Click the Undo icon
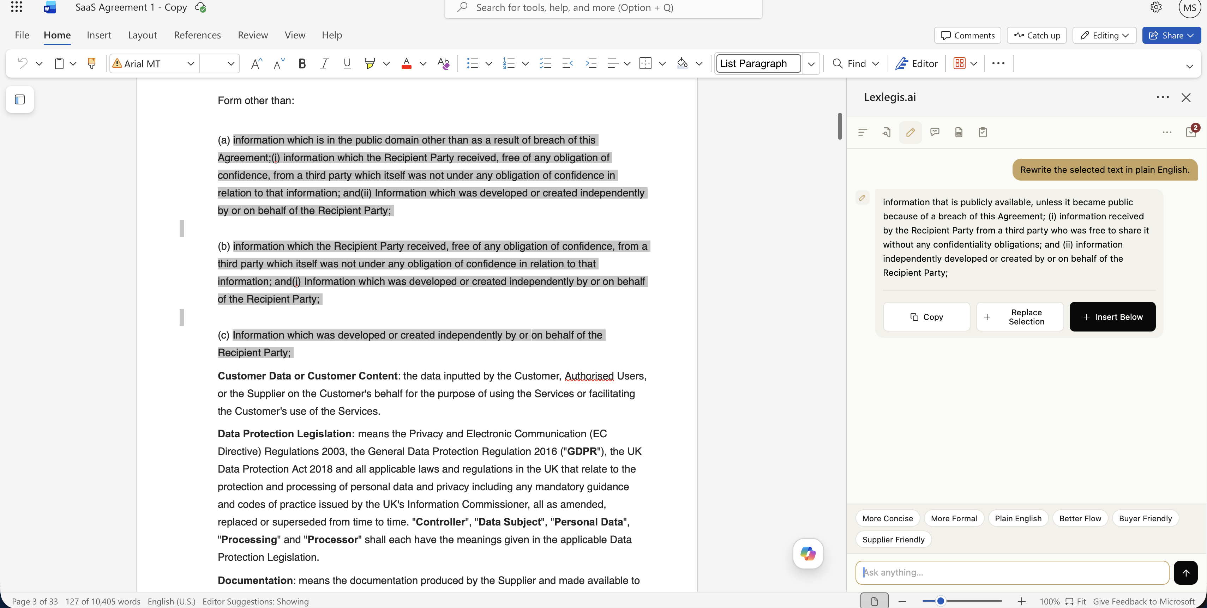Screen dimensions: 1207x608 point(23,63)
